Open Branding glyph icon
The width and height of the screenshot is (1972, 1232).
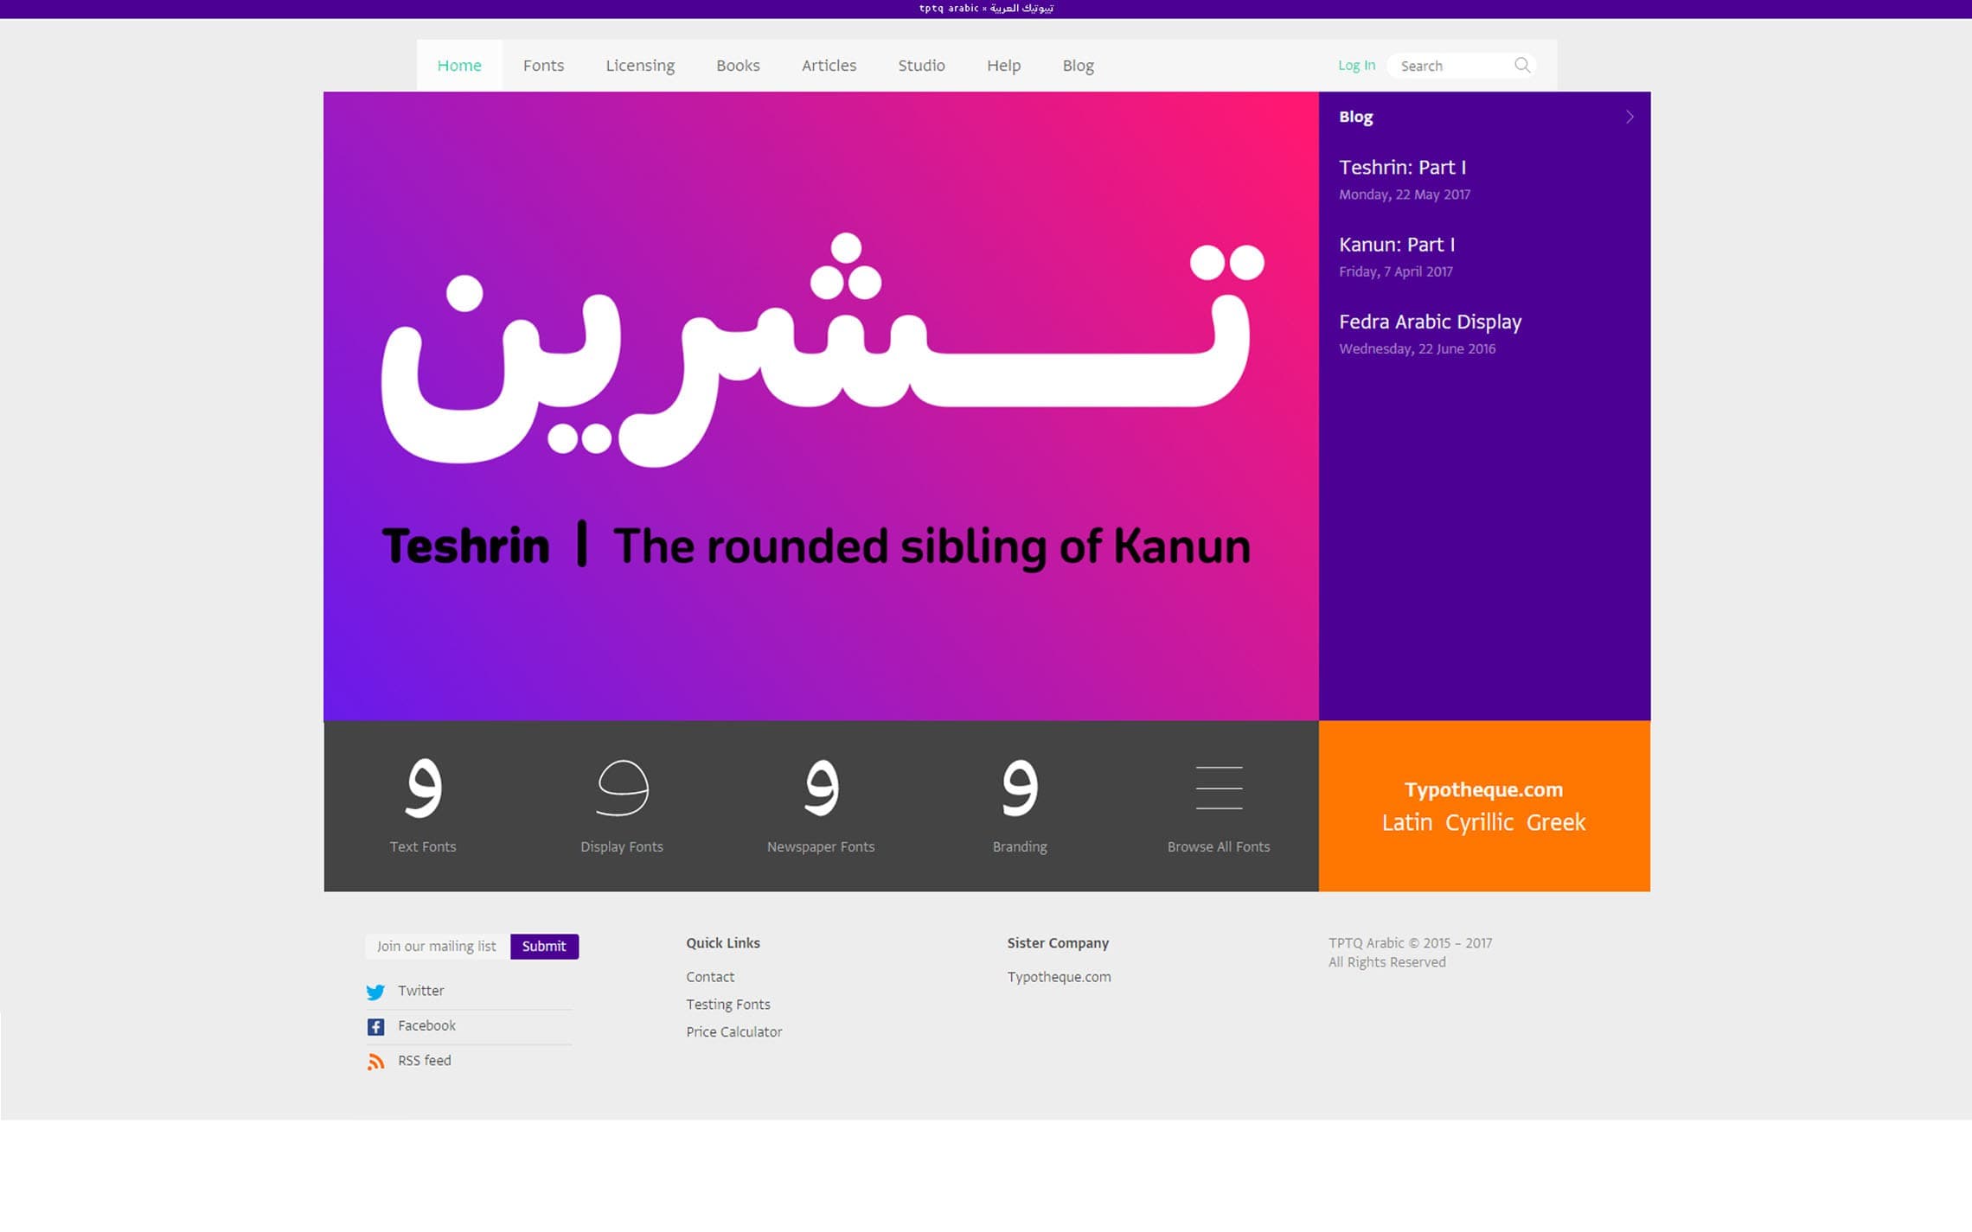coord(1020,787)
